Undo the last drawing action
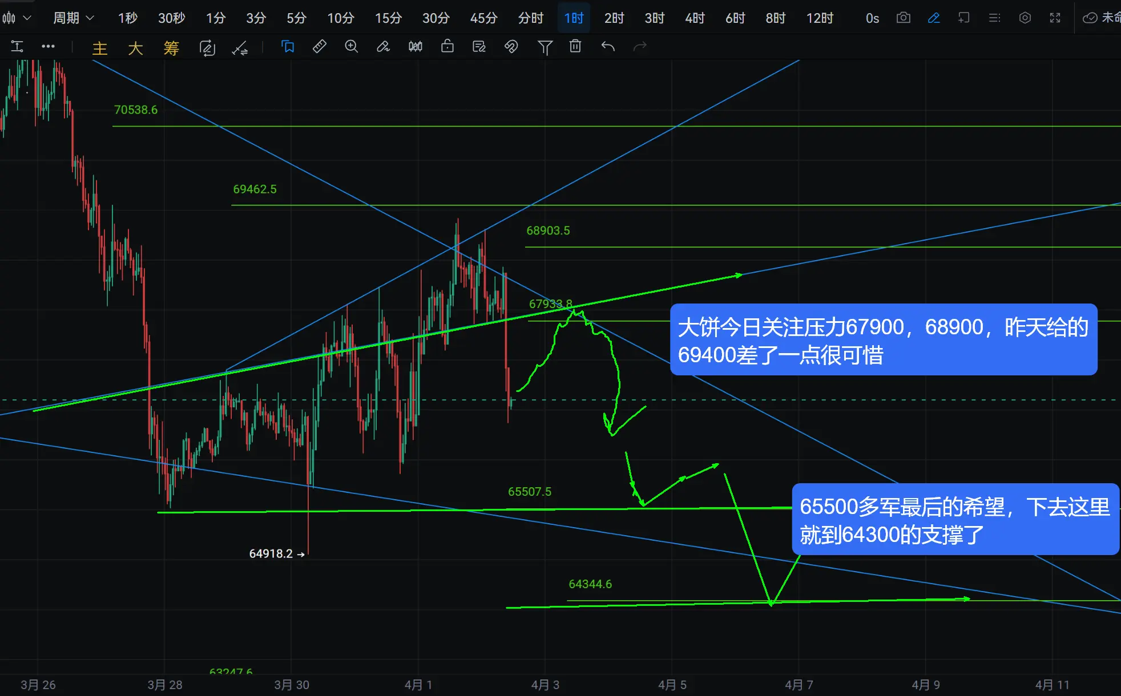1121x696 pixels. pyautogui.click(x=608, y=47)
